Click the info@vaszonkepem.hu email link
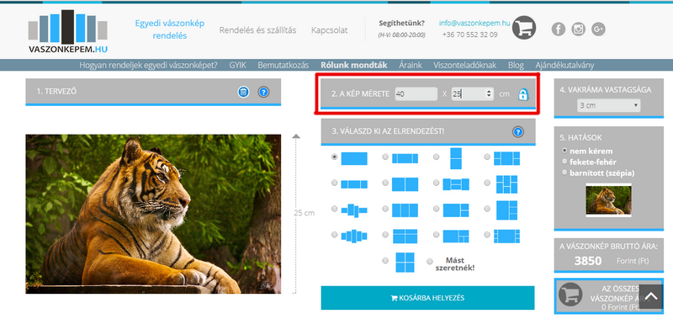Viewport: 673px width, 319px height. pos(474,24)
